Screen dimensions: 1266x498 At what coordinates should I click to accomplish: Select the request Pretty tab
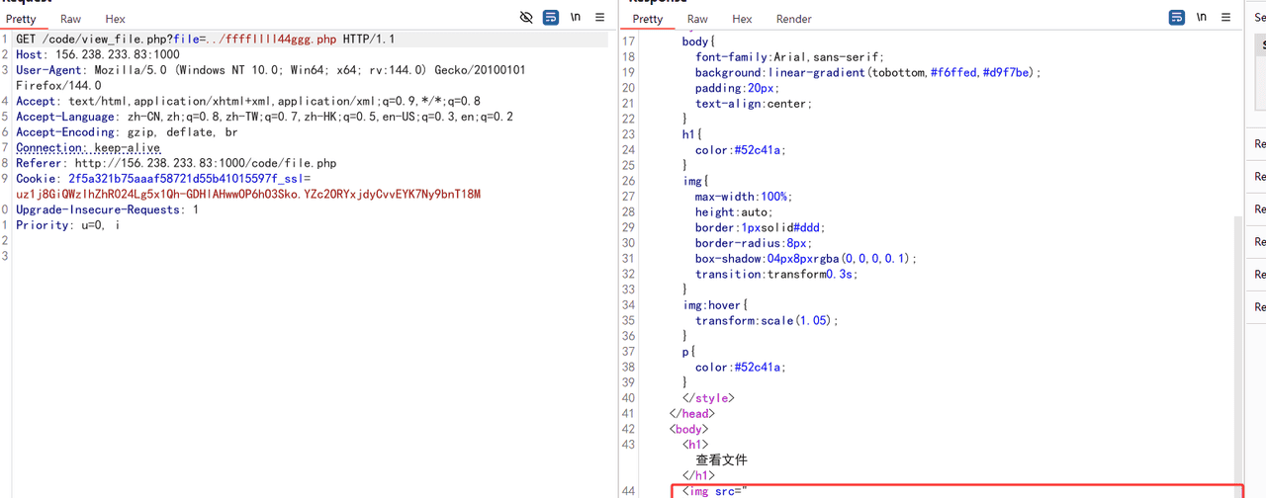click(21, 19)
